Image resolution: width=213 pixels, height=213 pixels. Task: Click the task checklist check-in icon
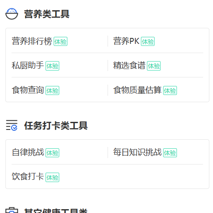pos(12,125)
